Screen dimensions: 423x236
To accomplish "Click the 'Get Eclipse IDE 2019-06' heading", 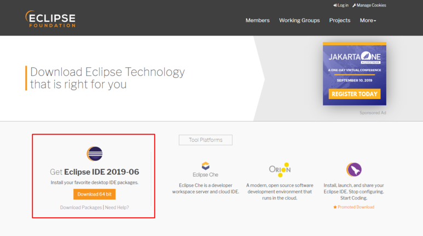I will point(95,172).
